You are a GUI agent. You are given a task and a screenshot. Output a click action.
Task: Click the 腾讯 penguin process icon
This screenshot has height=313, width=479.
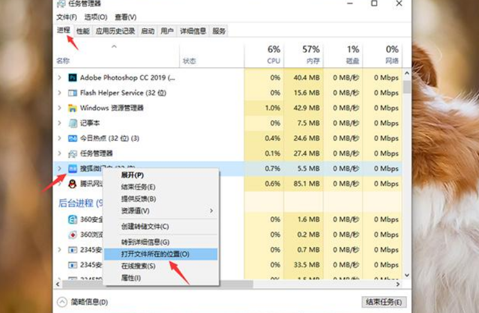[x=73, y=184]
